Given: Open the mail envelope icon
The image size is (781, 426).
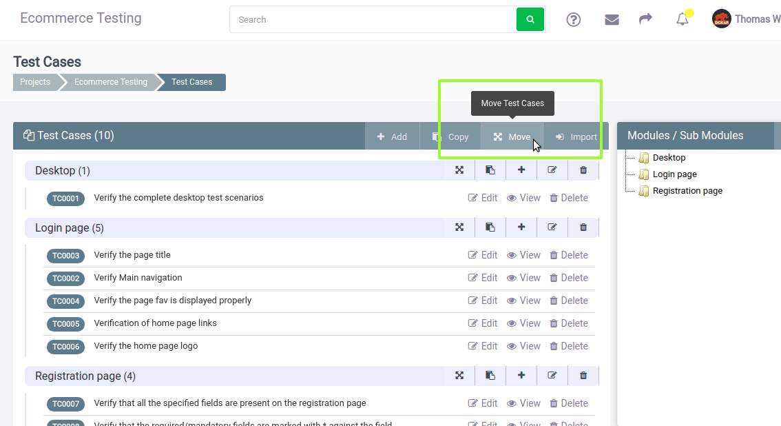Looking at the screenshot, I should coord(612,19).
